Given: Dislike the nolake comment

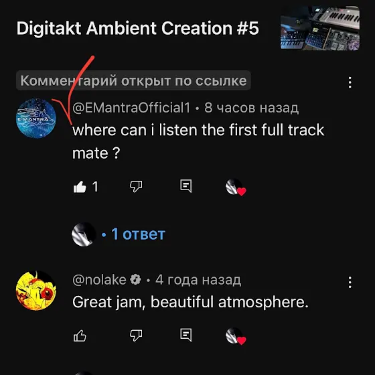Looking at the screenshot, I should click(x=136, y=335).
